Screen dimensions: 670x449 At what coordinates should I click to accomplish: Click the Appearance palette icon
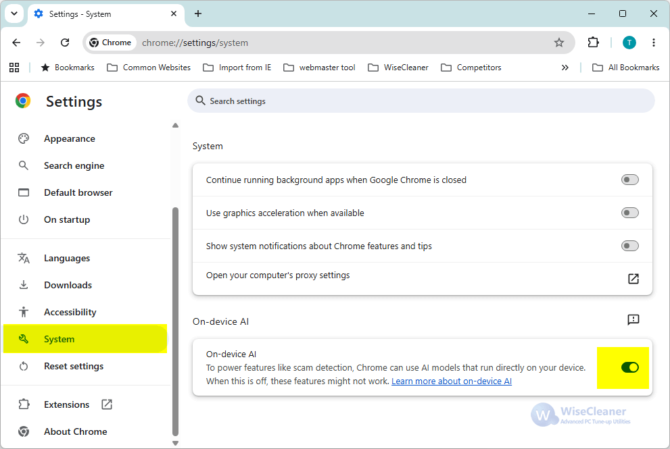[x=24, y=138]
